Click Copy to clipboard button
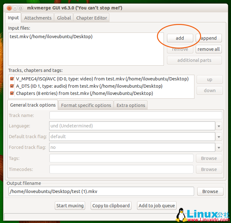The image size is (231, 223). point(111,206)
